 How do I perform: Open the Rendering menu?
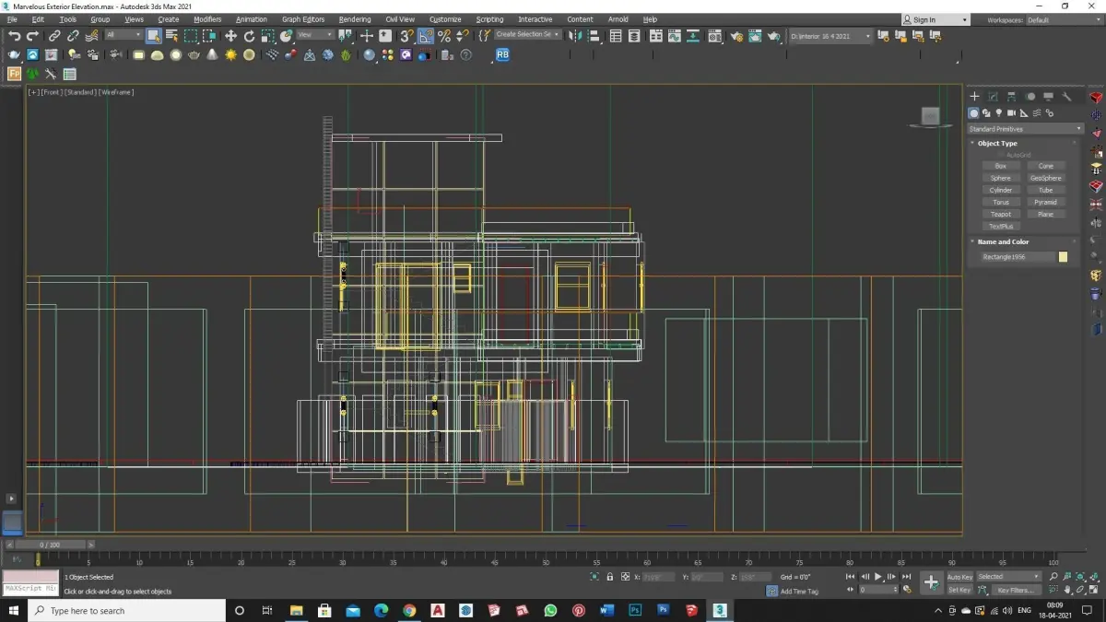click(x=355, y=19)
